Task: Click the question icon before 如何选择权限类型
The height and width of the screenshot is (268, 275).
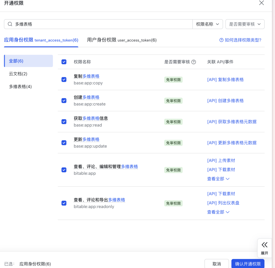Action: (x=221, y=40)
